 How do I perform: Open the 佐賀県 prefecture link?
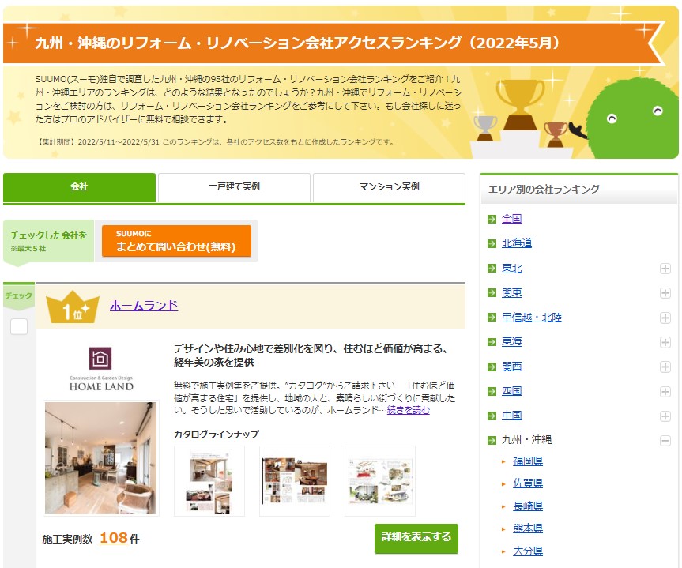click(528, 483)
